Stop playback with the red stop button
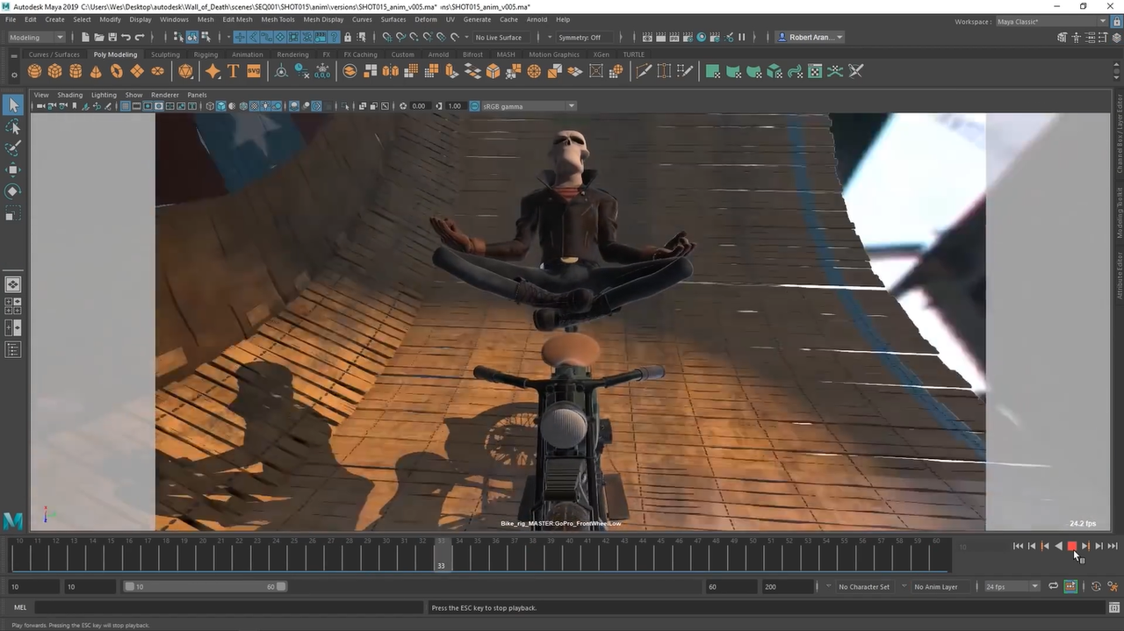 click(1071, 546)
